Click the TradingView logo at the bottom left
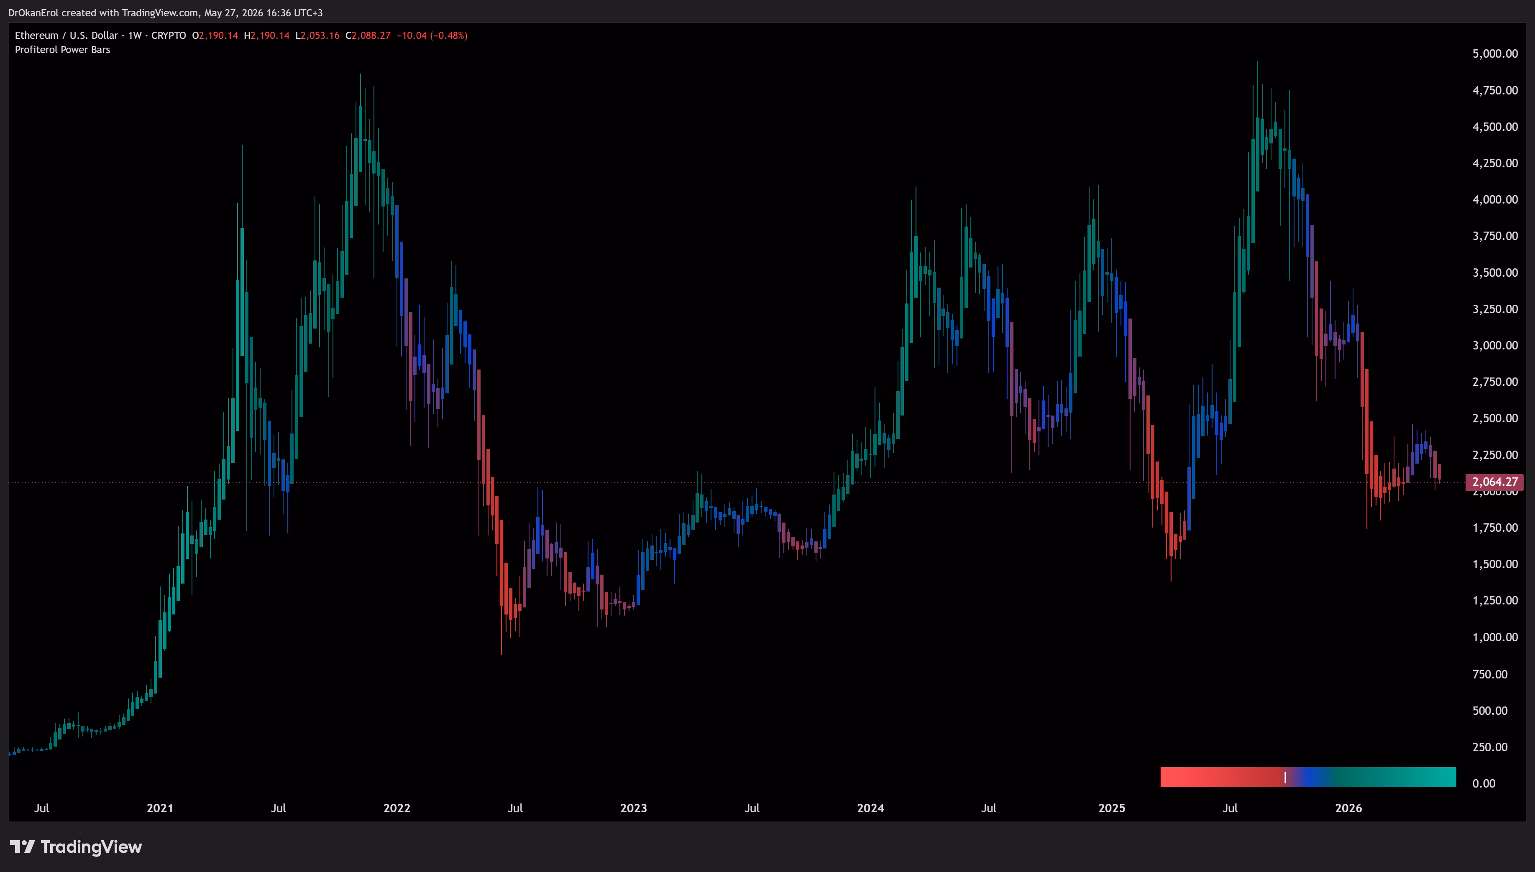 [76, 846]
